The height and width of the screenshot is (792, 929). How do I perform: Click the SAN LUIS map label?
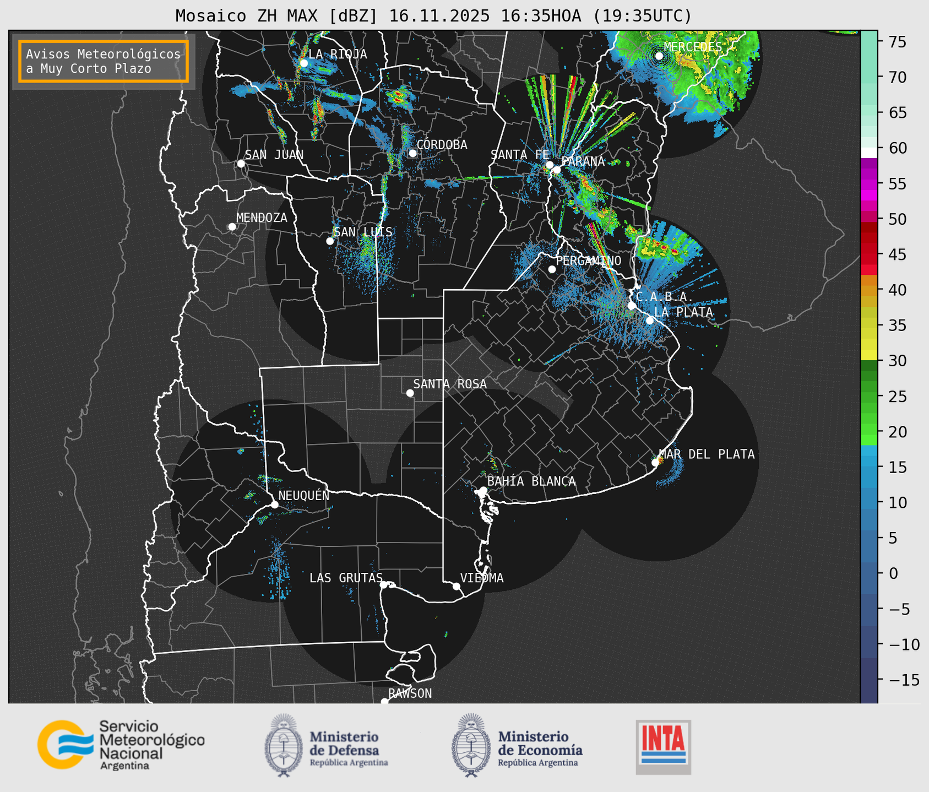[363, 232]
